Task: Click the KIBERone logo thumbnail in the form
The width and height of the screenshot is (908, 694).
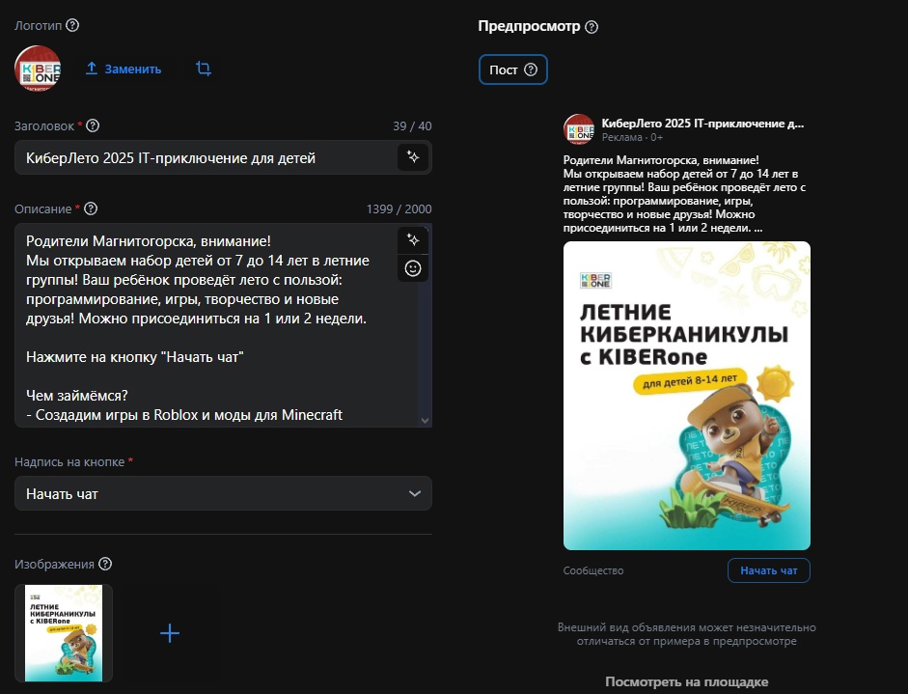Action: tap(38, 69)
